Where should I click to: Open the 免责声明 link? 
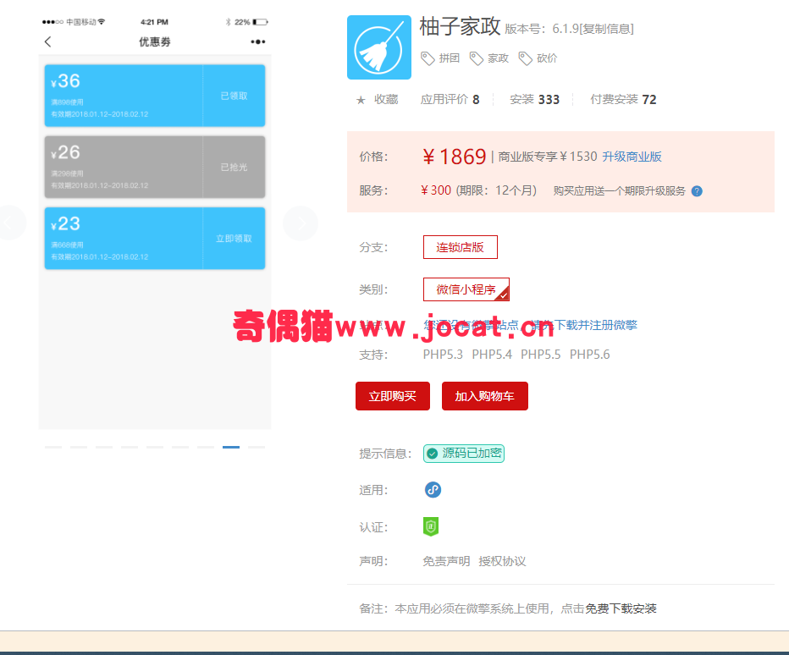446,561
